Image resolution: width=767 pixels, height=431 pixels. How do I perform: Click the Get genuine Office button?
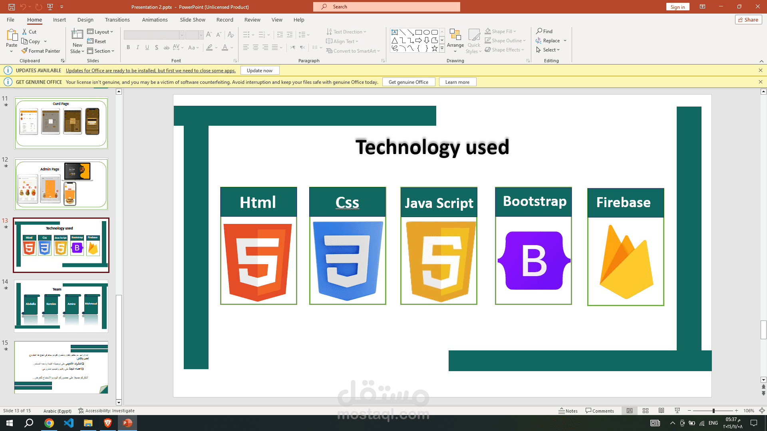[409, 82]
